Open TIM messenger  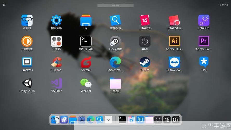204,62
